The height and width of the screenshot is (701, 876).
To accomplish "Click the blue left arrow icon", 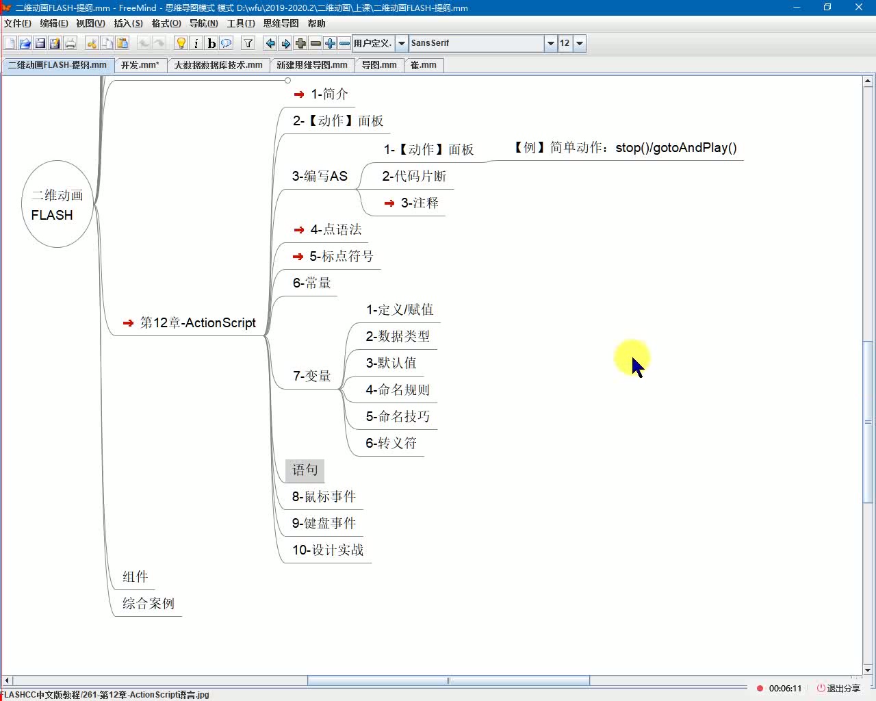I will click(x=270, y=43).
